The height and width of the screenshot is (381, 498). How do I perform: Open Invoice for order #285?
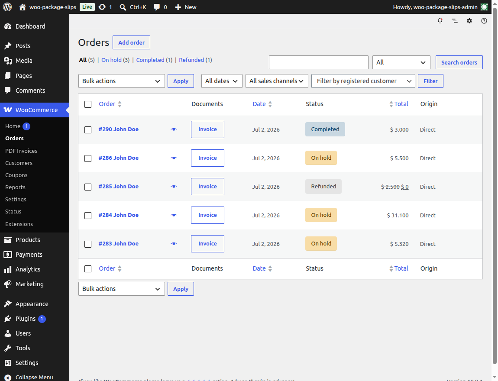pyautogui.click(x=207, y=186)
